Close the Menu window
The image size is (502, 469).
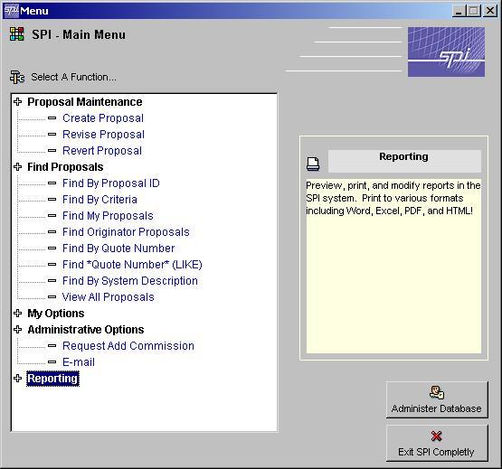click(x=490, y=11)
